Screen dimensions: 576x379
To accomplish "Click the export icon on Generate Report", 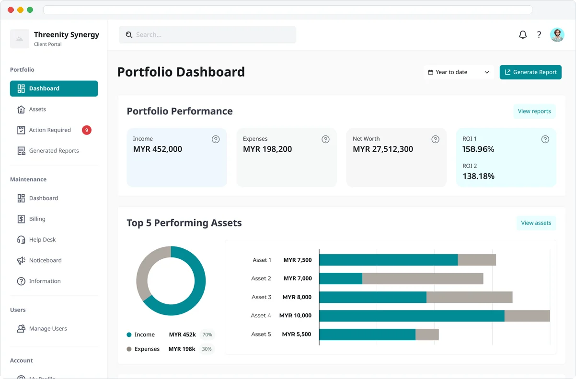I will pyautogui.click(x=507, y=72).
